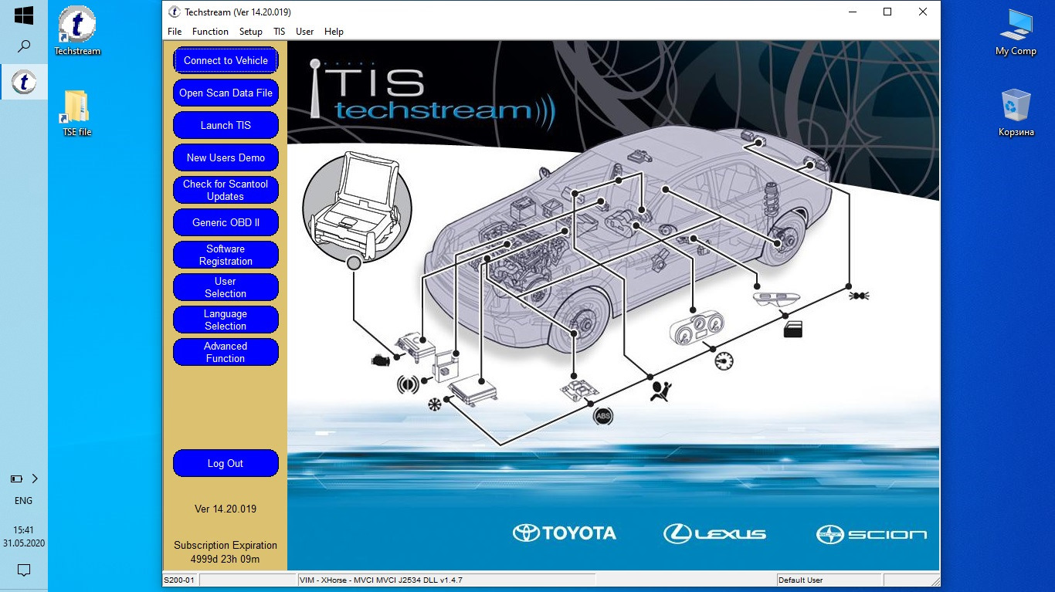Start a Generic OBD II session
The height and width of the screenshot is (592, 1055).
[x=226, y=222]
